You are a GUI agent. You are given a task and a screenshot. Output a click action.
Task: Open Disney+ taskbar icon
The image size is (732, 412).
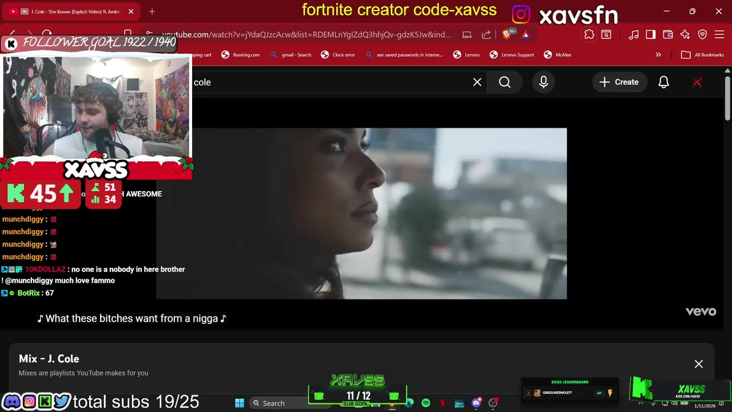459,403
